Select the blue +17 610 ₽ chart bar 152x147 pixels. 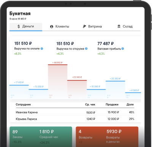(19, 92)
